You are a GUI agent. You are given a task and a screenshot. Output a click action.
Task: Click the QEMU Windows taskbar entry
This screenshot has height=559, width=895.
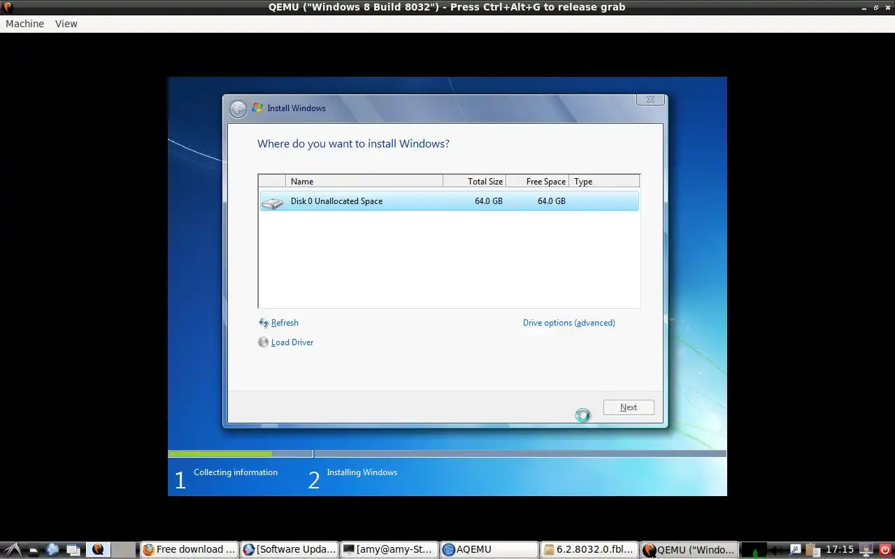(689, 550)
